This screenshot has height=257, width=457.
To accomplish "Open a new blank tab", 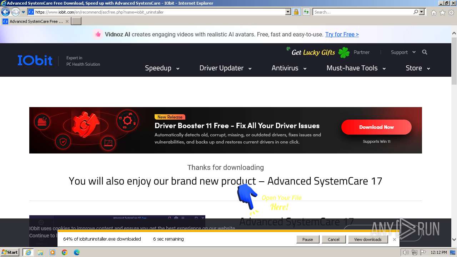I will pos(76,21).
